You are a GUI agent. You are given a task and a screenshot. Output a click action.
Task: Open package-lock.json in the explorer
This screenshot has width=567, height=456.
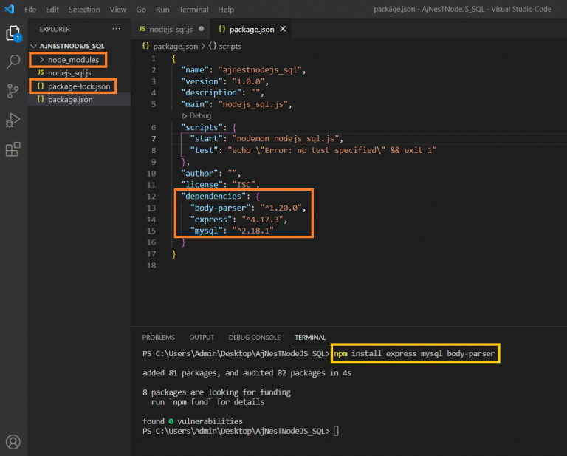[79, 86]
